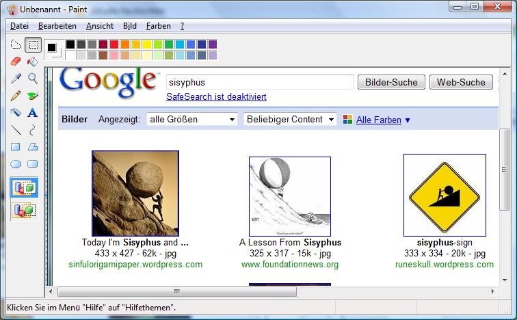517x320 pixels.
Task: Activate the Magnifier tool
Action: tap(33, 79)
